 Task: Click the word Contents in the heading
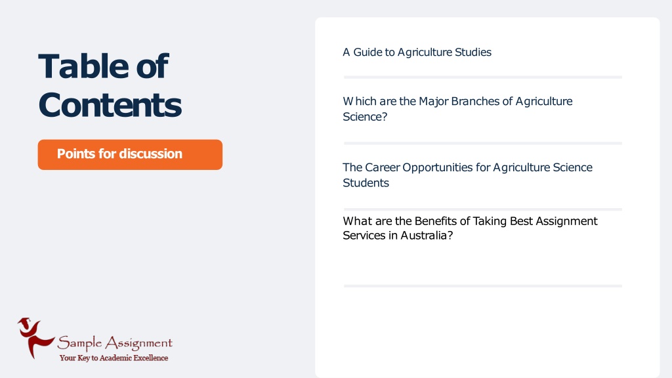(110, 105)
